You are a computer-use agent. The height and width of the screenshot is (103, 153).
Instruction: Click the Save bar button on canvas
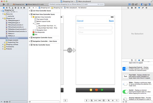111,21
